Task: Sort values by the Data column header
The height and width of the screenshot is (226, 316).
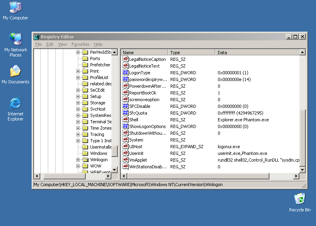Action: [x=257, y=53]
